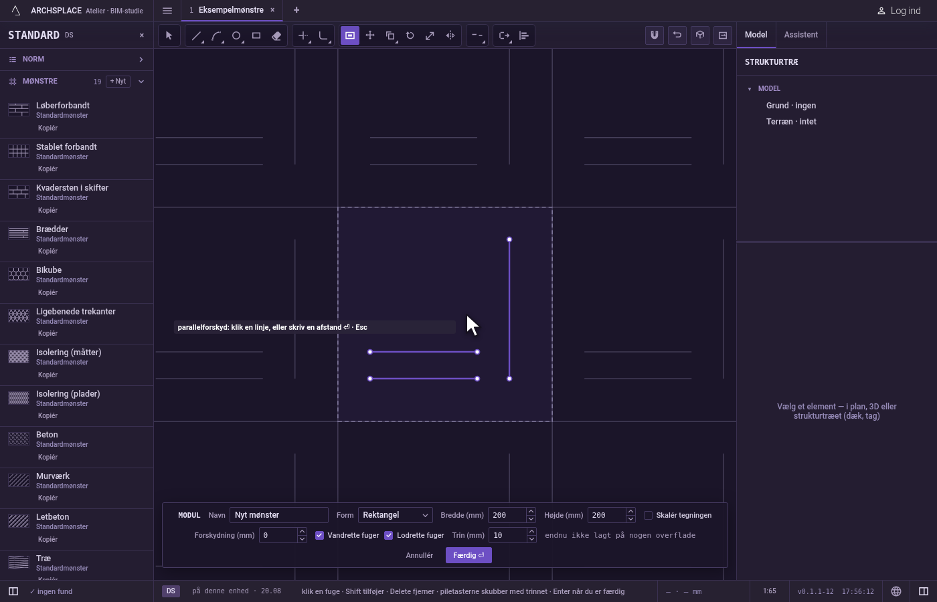
Task: Select the Model tab
Action: pos(756,35)
